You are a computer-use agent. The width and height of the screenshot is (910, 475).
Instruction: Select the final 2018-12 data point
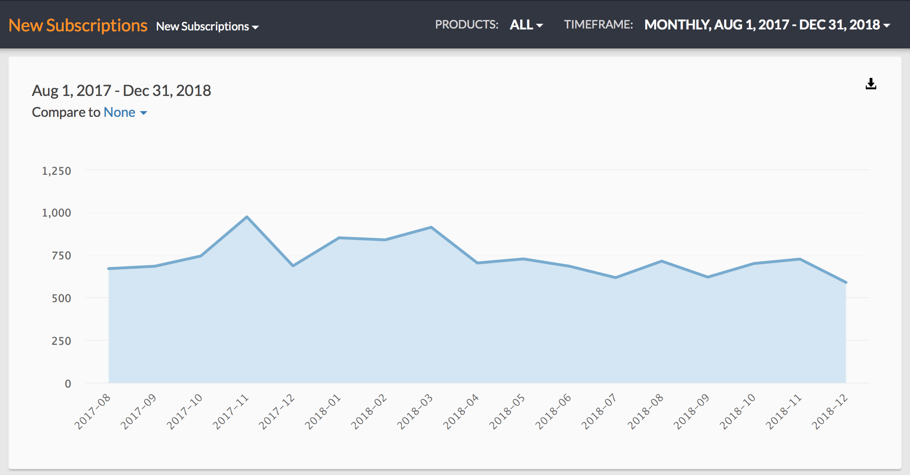[846, 282]
